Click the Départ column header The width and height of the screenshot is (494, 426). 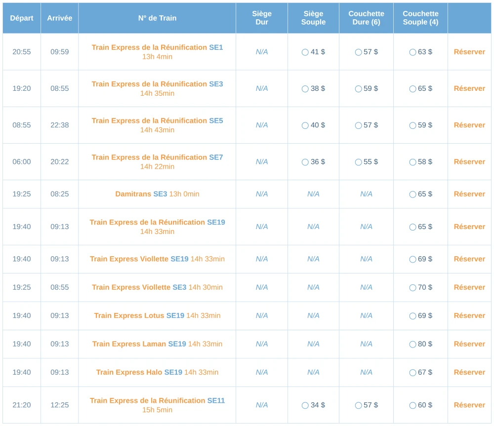point(22,18)
